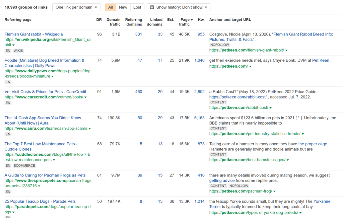Click the calendar icon in Show history
This screenshot has height=218, width=343.
pyautogui.click(x=152, y=7)
